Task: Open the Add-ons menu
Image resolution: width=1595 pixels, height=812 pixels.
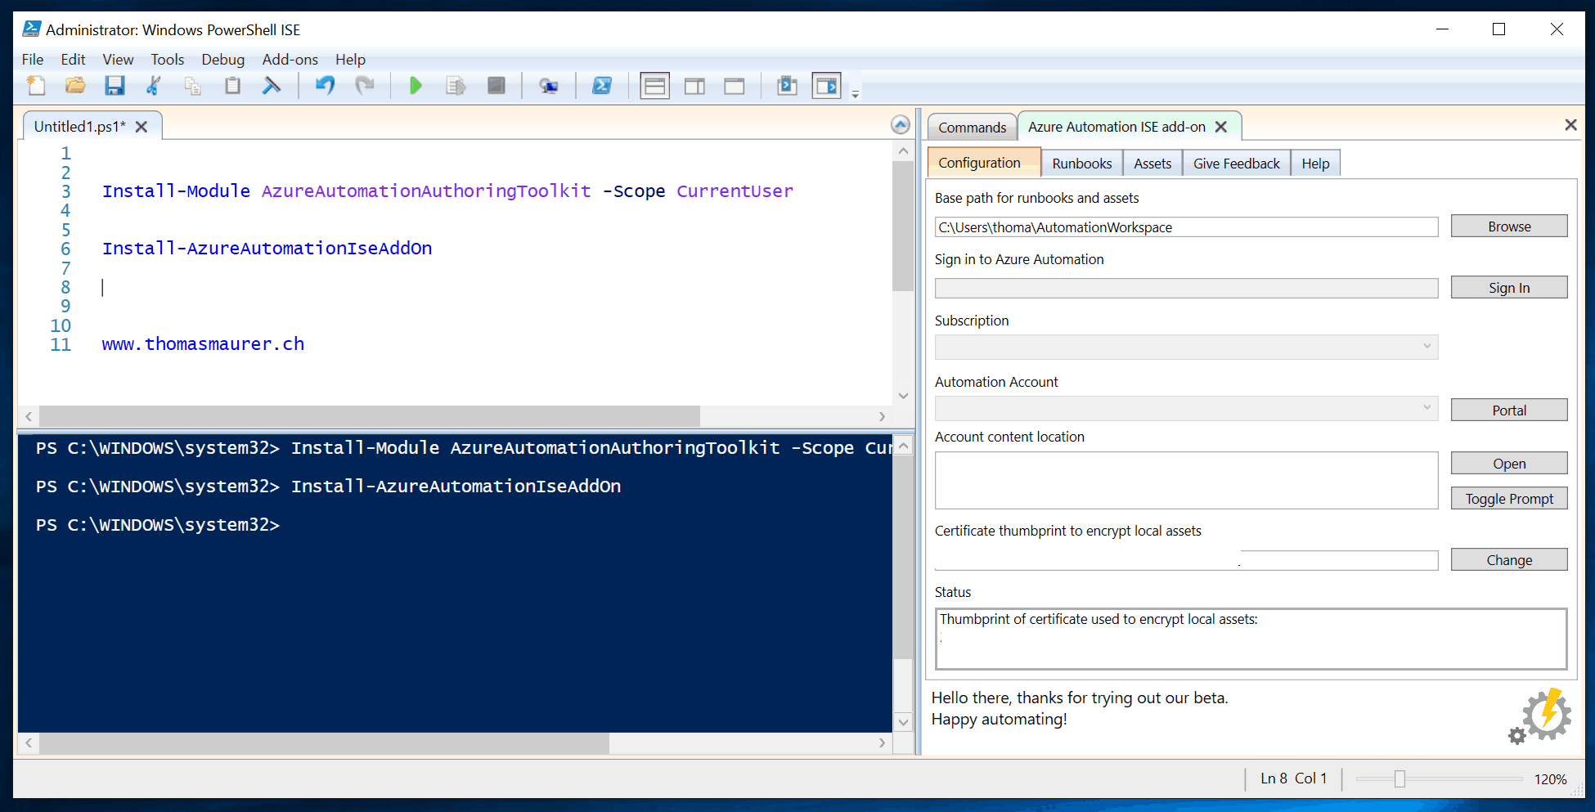Action: pyautogui.click(x=290, y=59)
